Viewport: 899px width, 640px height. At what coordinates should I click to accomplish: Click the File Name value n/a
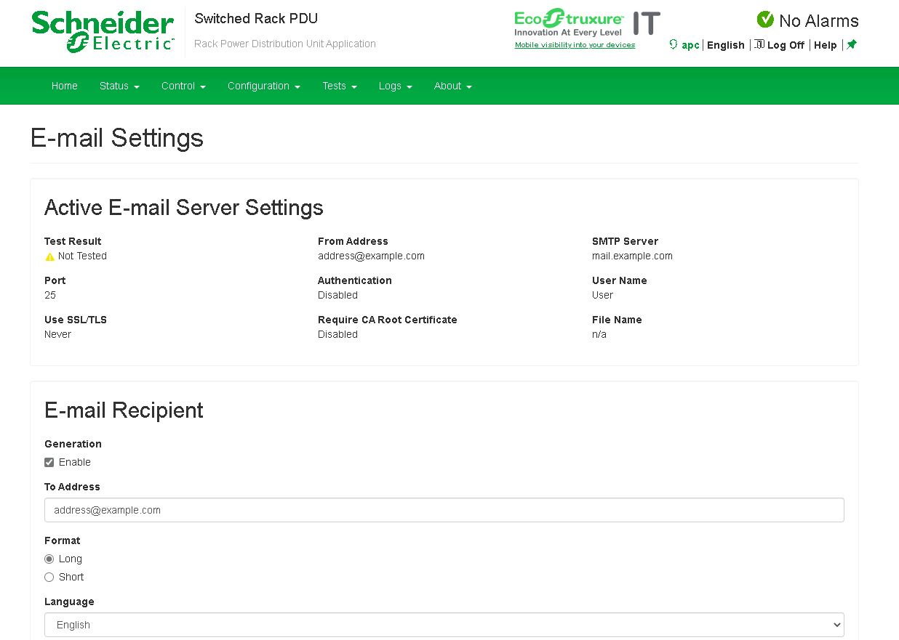click(x=599, y=334)
